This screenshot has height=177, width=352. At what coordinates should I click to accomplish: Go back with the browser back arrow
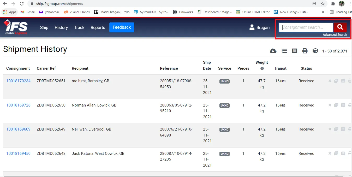(5, 4)
